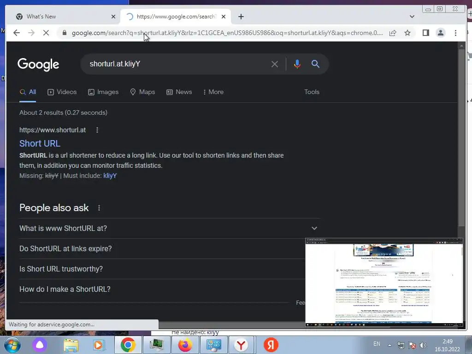Screen dimensions: 472x354
Task: Start voice search with microphone
Action: pyautogui.click(x=297, y=64)
